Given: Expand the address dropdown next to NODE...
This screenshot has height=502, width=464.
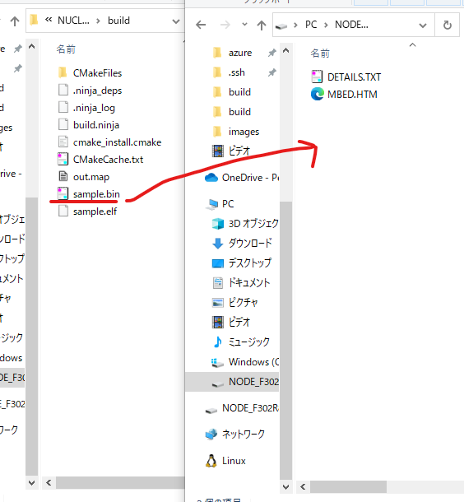Looking at the screenshot, I should click(423, 26).
